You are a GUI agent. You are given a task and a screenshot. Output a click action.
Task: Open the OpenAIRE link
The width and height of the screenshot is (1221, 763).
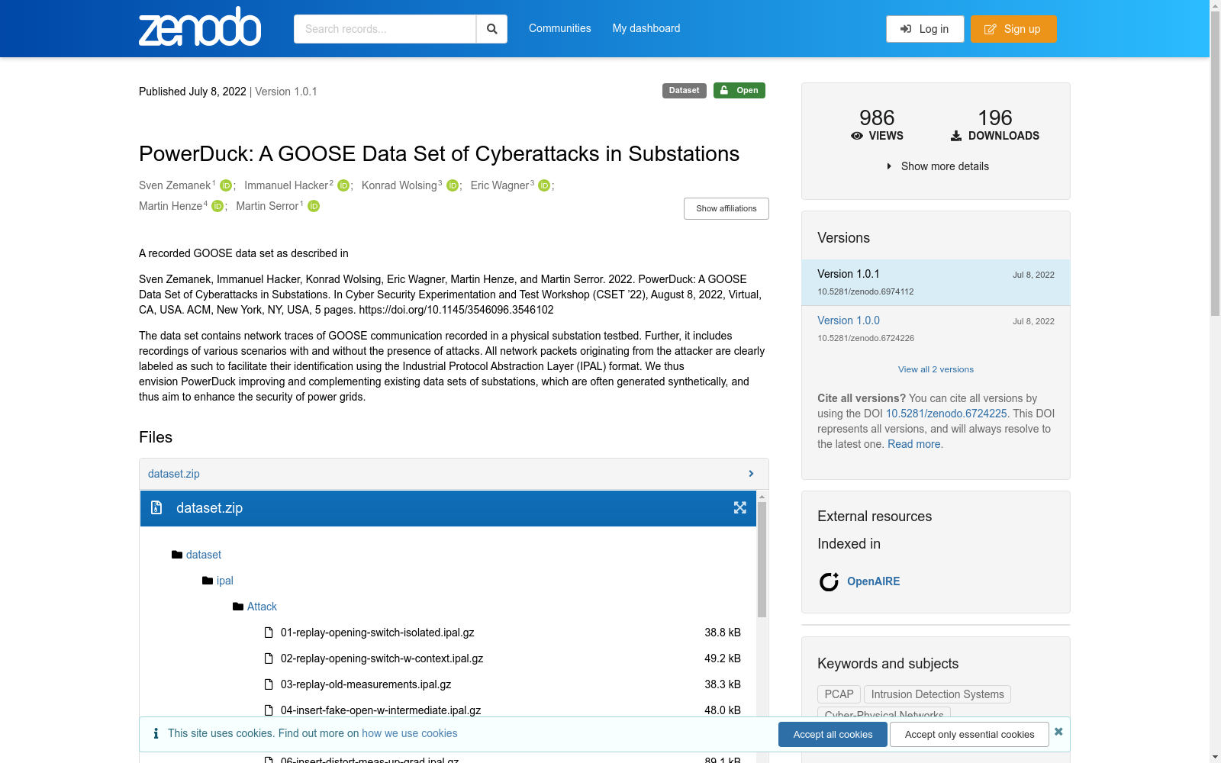tap(874, 581)
